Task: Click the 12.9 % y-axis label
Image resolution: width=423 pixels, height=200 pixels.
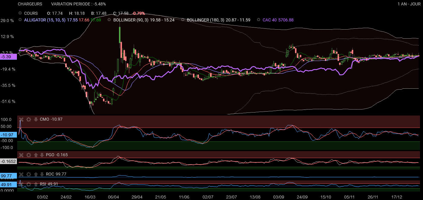Action: (x=8, y=37)
